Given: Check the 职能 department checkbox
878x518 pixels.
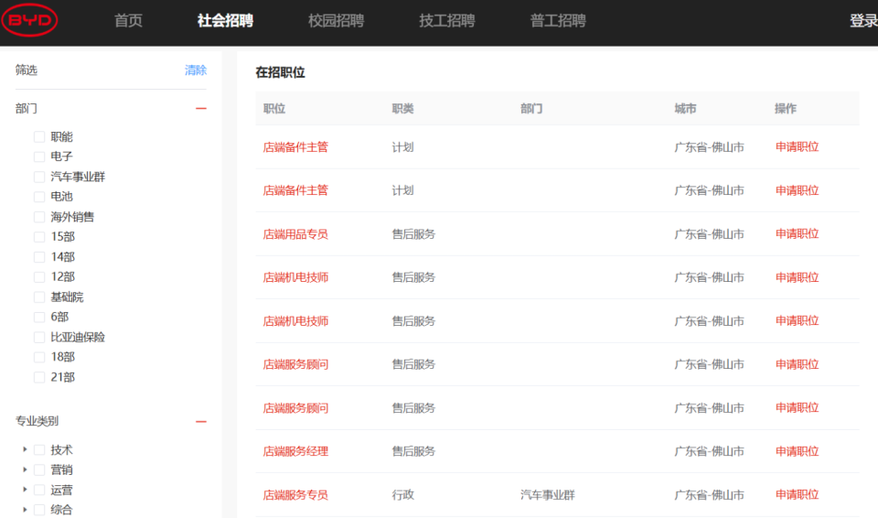Looking at the screenshot, I should 39,136.
